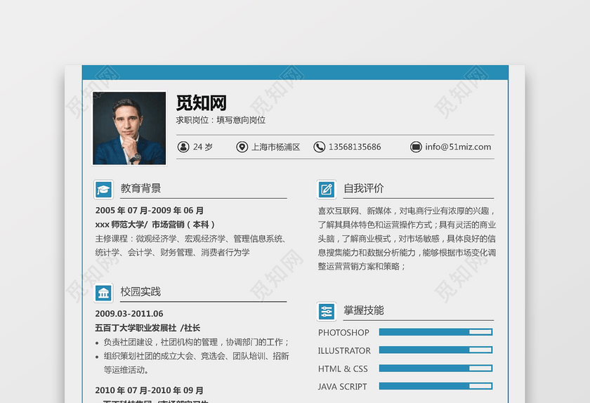Screen dimensions: 590x403
Task: Click the pencil edit icon for 自我评价
Action: click(x=326, y=190)
